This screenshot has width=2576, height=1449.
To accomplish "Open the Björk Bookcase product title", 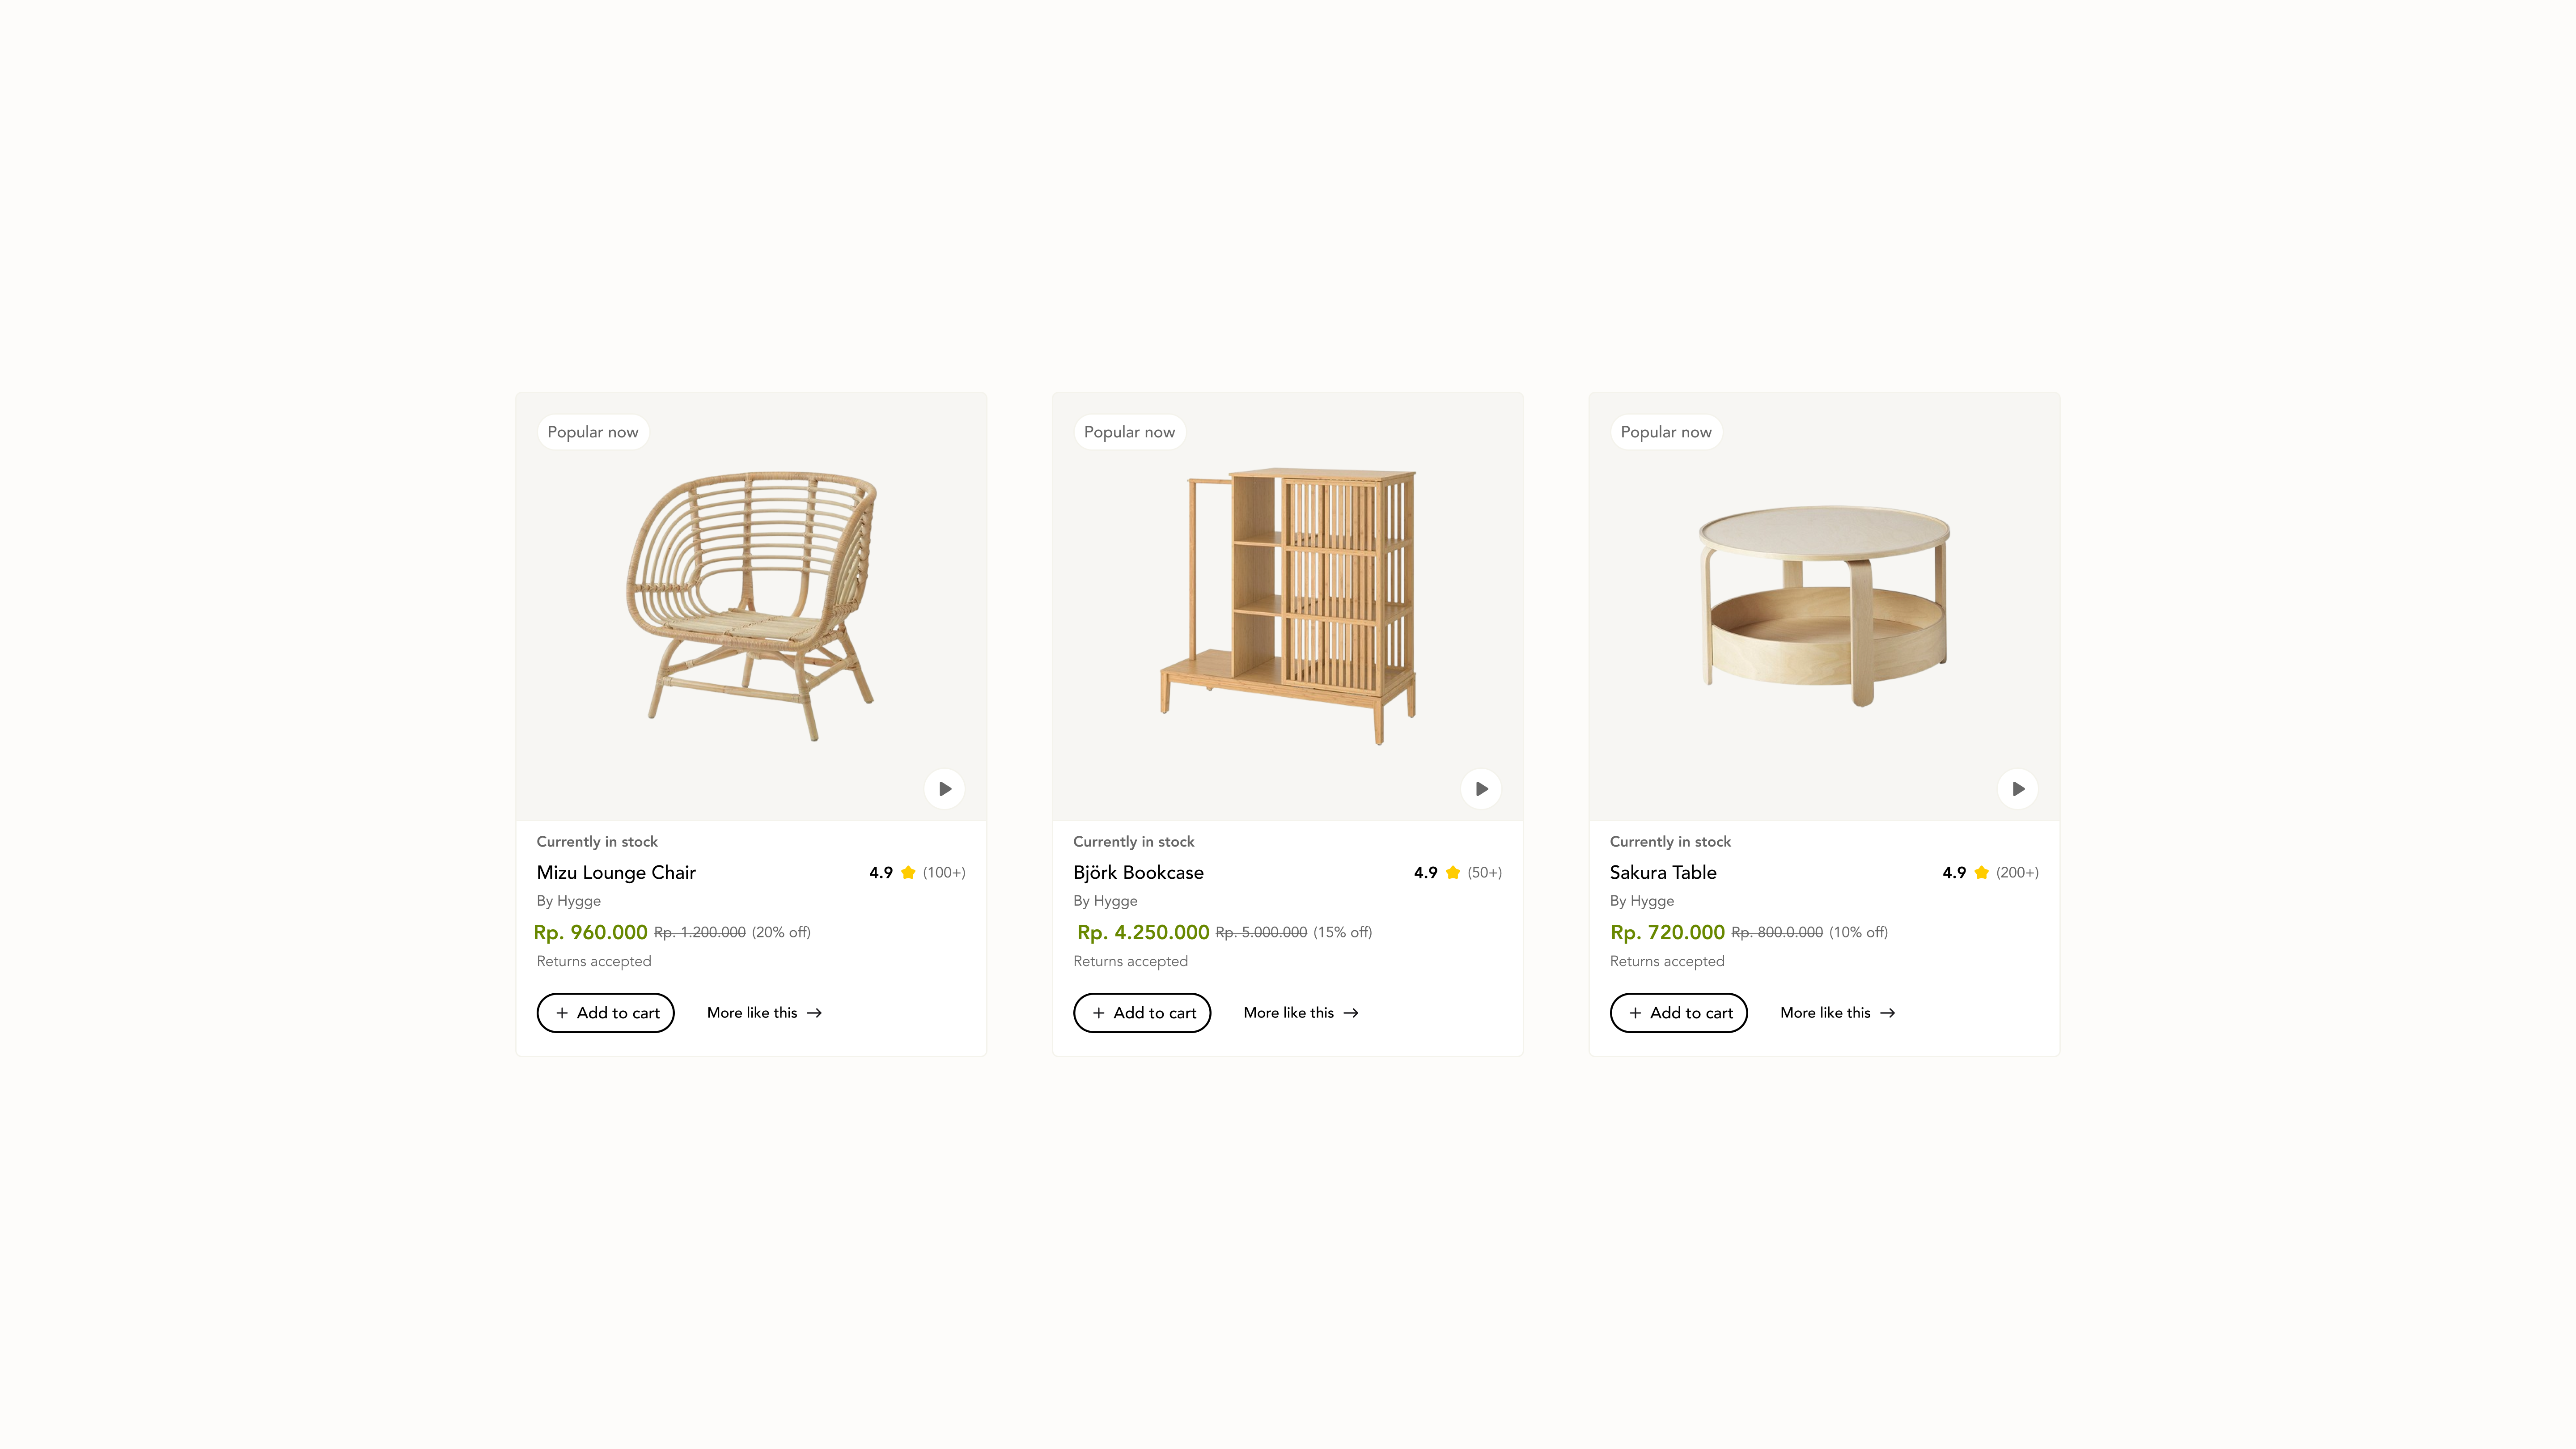I will click(1139, 872).
